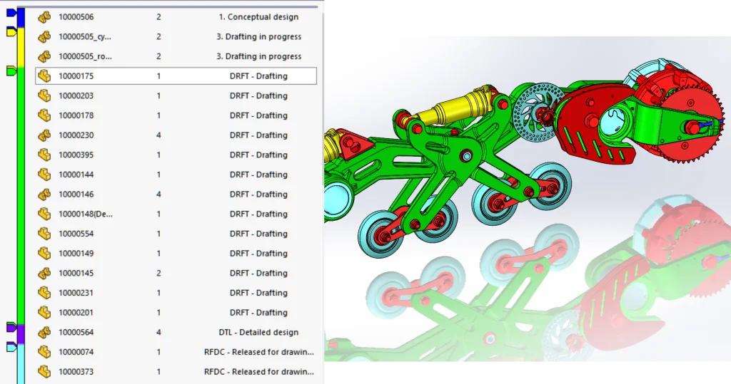731x384 pixels.
Task: Click the part icon for 10000178
Action: [x=44, y=115]
